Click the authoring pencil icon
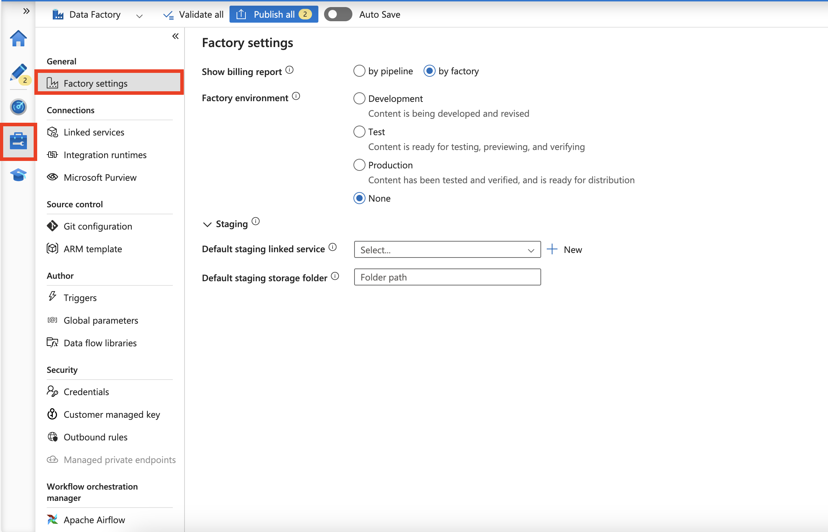Image resolution: width=828 pixels, height=532 pixels. (x=18, y=71)
